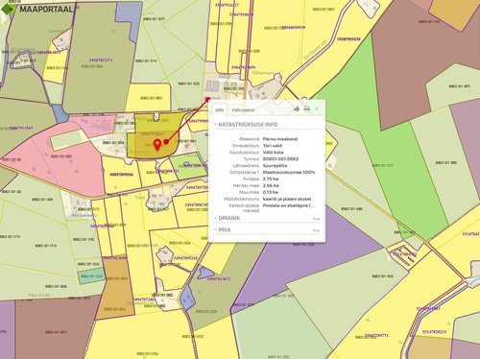Expand the Omanik section
This screenshot has width=480, height=359.
click(x=228, y=218)
